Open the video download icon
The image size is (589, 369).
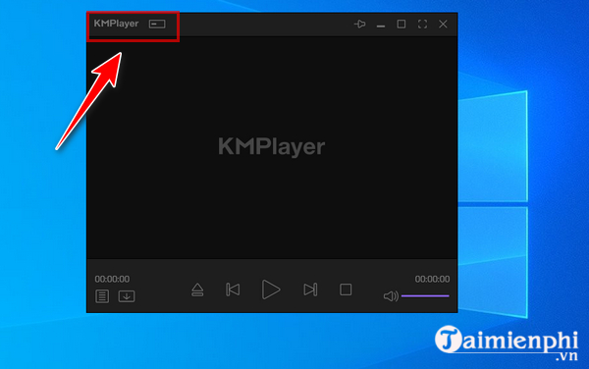[127, 296]
